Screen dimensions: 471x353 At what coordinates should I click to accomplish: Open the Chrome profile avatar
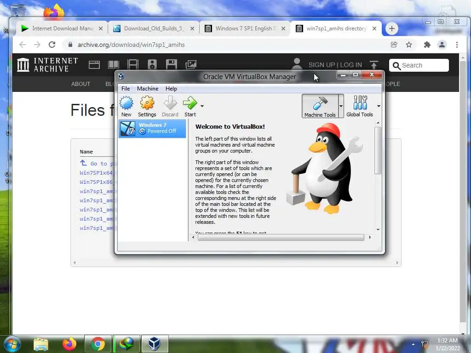(x=442, y=45)
